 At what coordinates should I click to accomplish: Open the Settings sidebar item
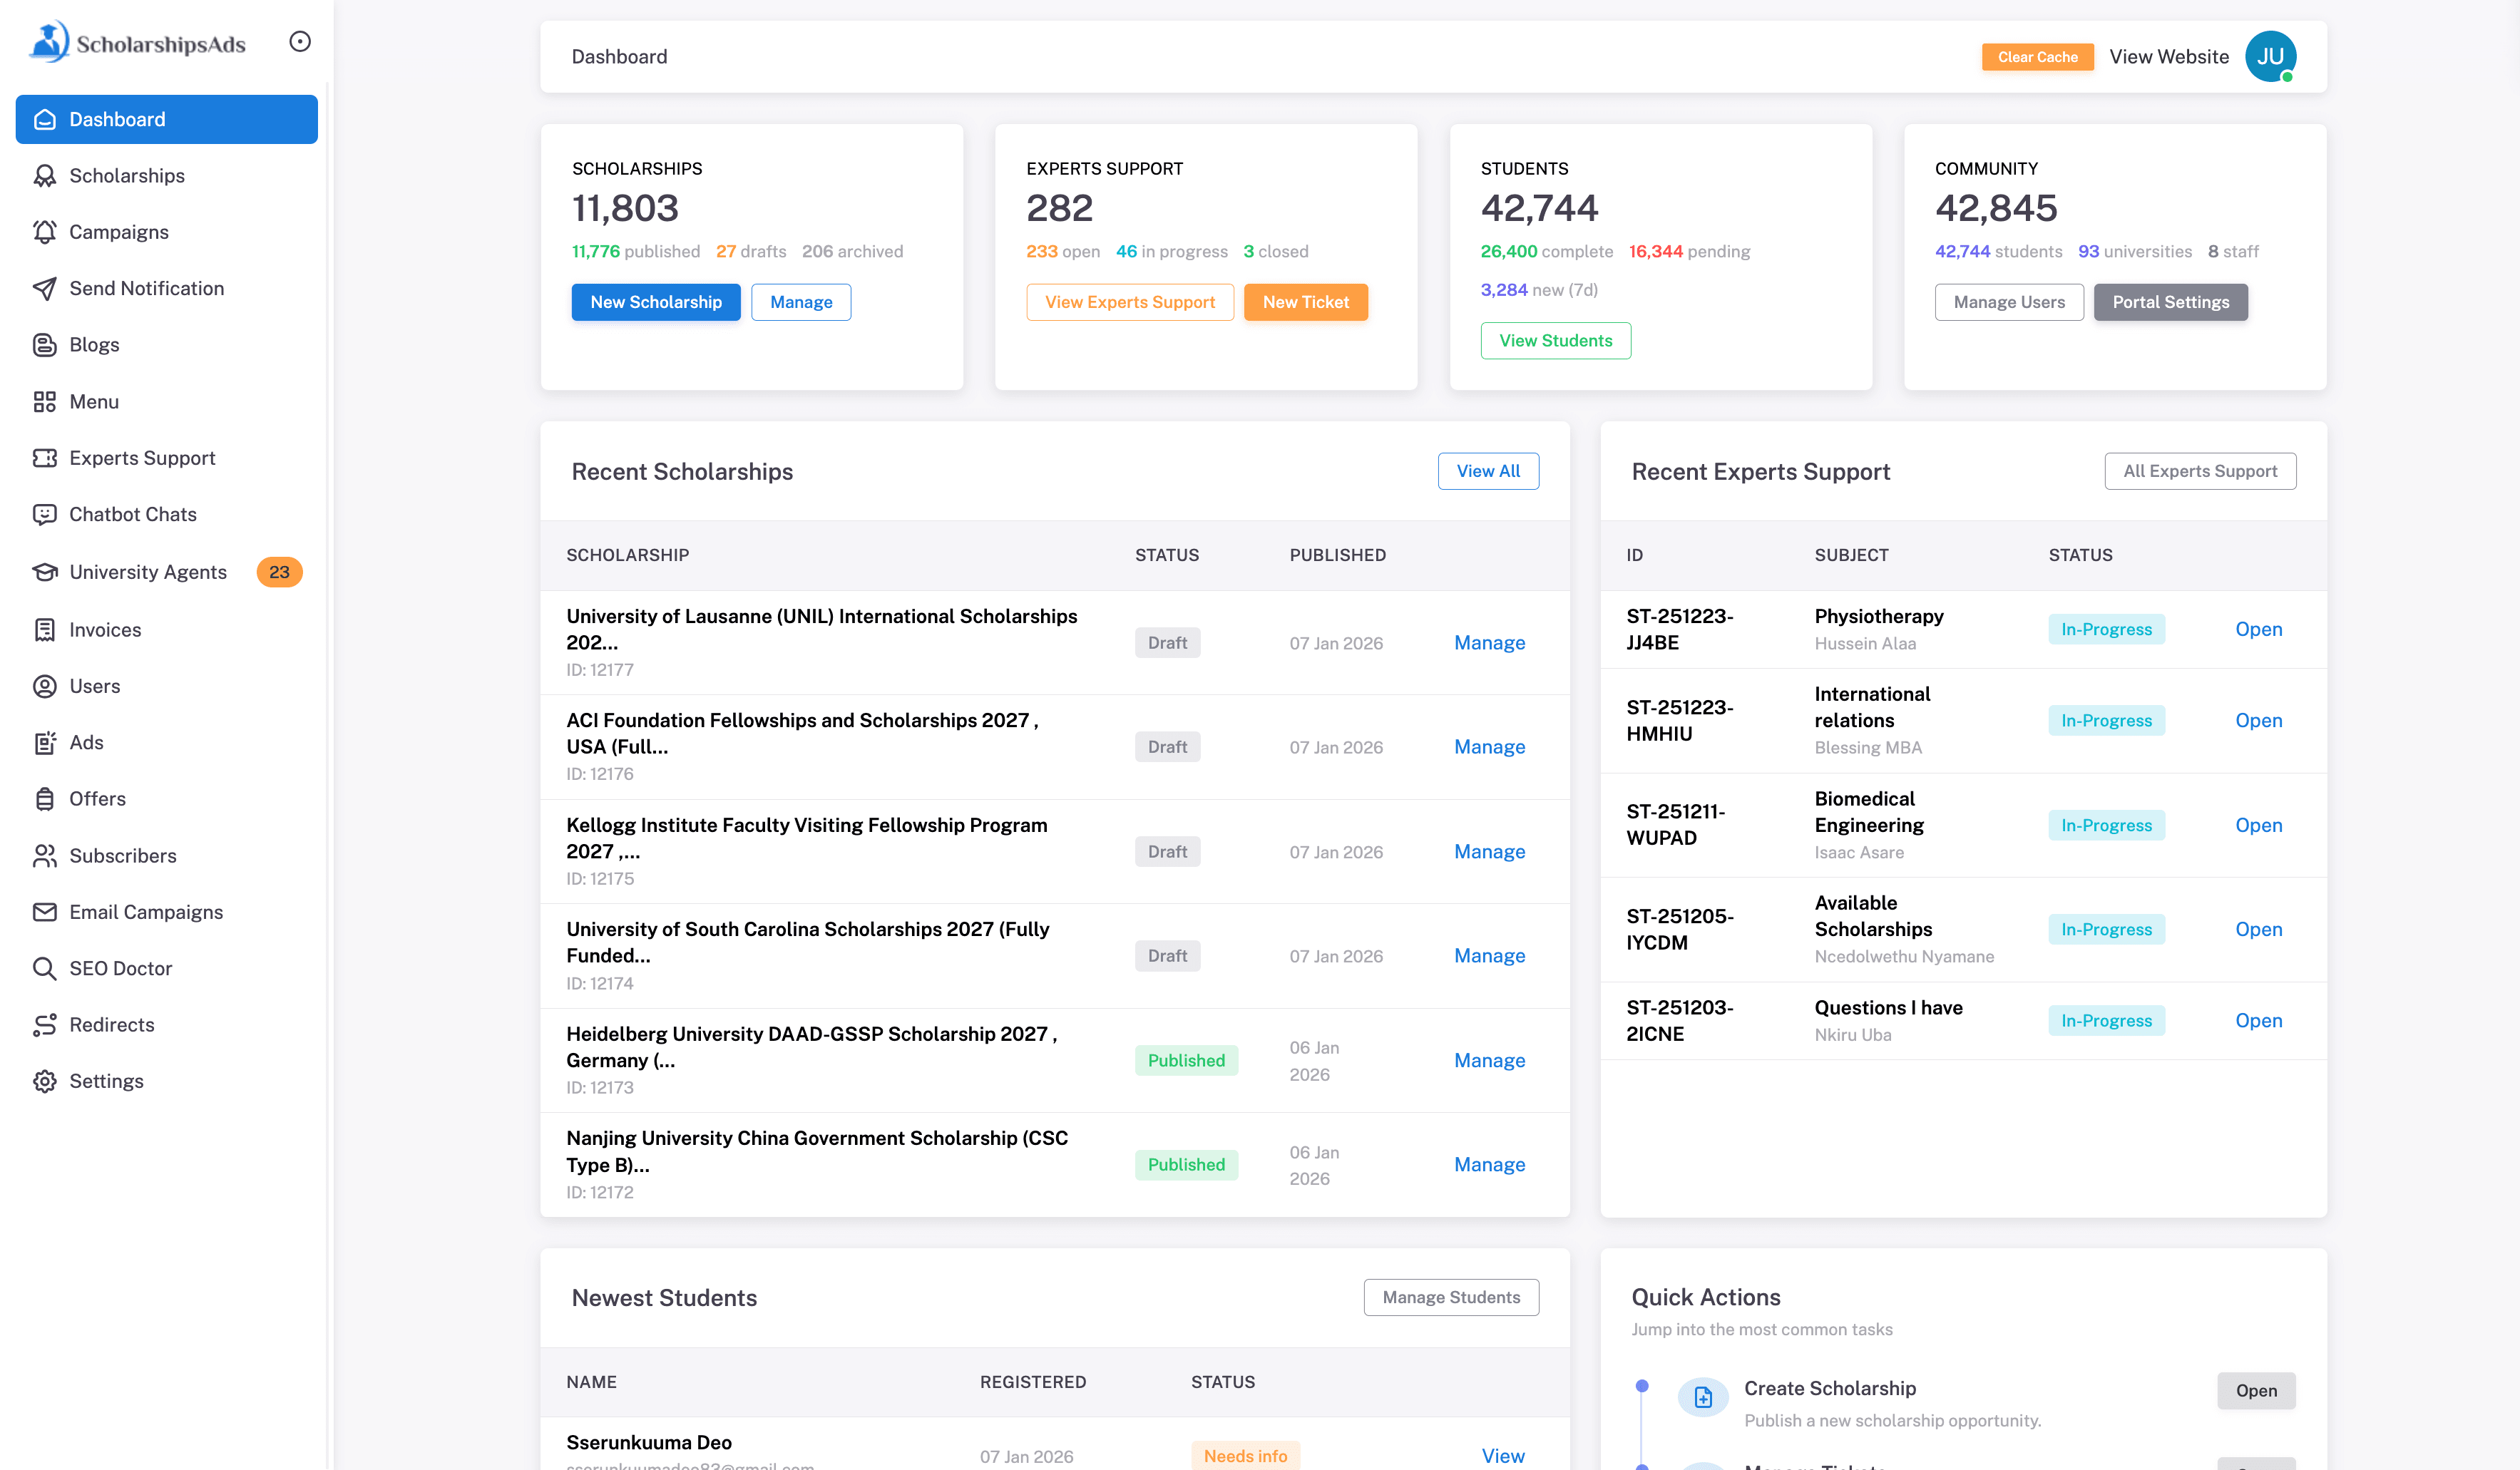106,1081
